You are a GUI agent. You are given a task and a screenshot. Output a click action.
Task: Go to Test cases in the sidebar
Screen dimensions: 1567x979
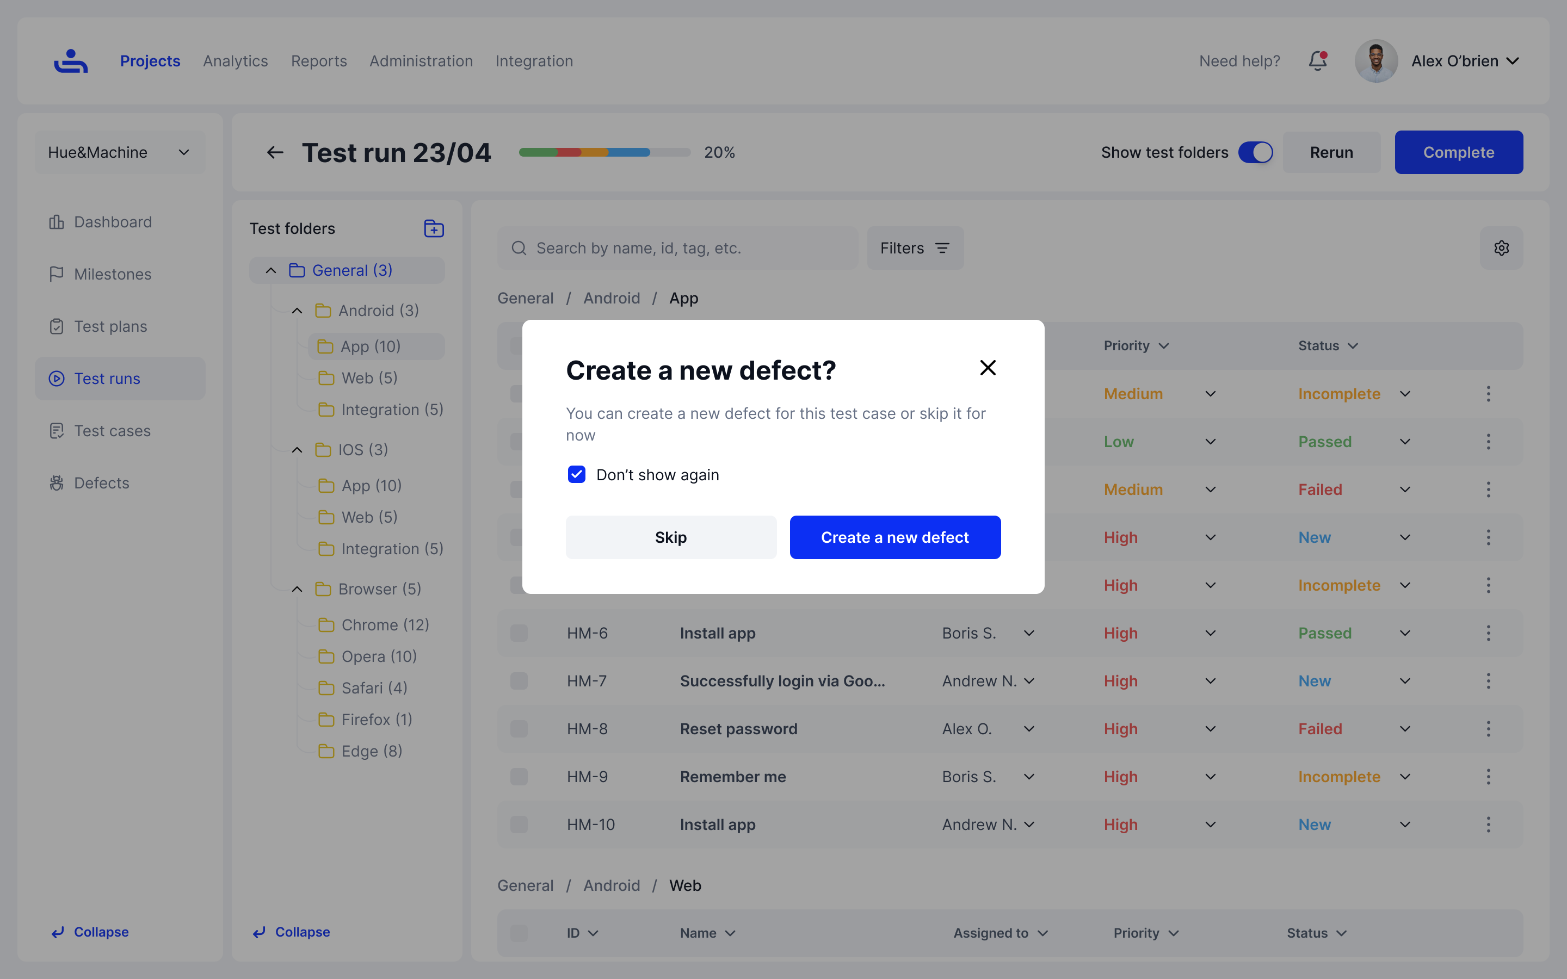pyautogui.click(x=112, y=431)
